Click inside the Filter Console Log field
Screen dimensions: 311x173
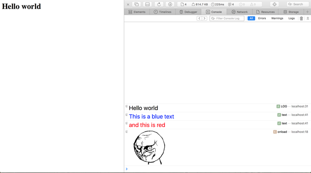click(x=227, y=18)
